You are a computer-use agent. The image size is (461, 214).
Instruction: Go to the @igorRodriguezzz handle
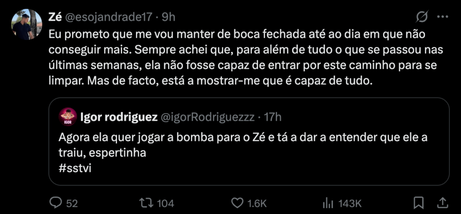pos(207,118)
